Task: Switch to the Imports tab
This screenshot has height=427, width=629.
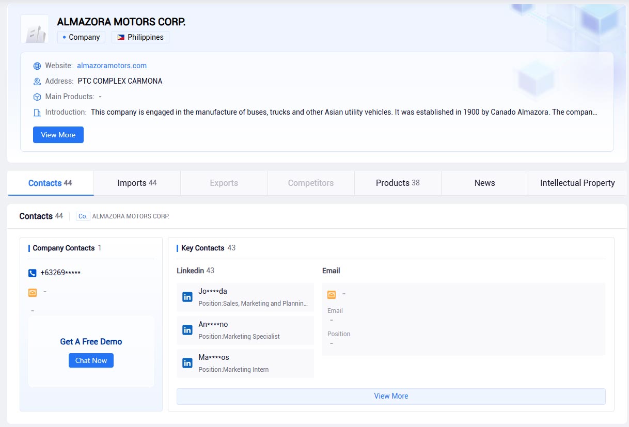Action: click(x=137, y=183)
